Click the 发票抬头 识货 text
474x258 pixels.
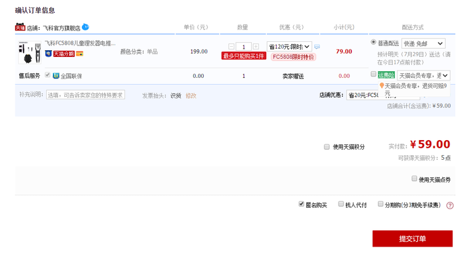[x=162, y=96]
